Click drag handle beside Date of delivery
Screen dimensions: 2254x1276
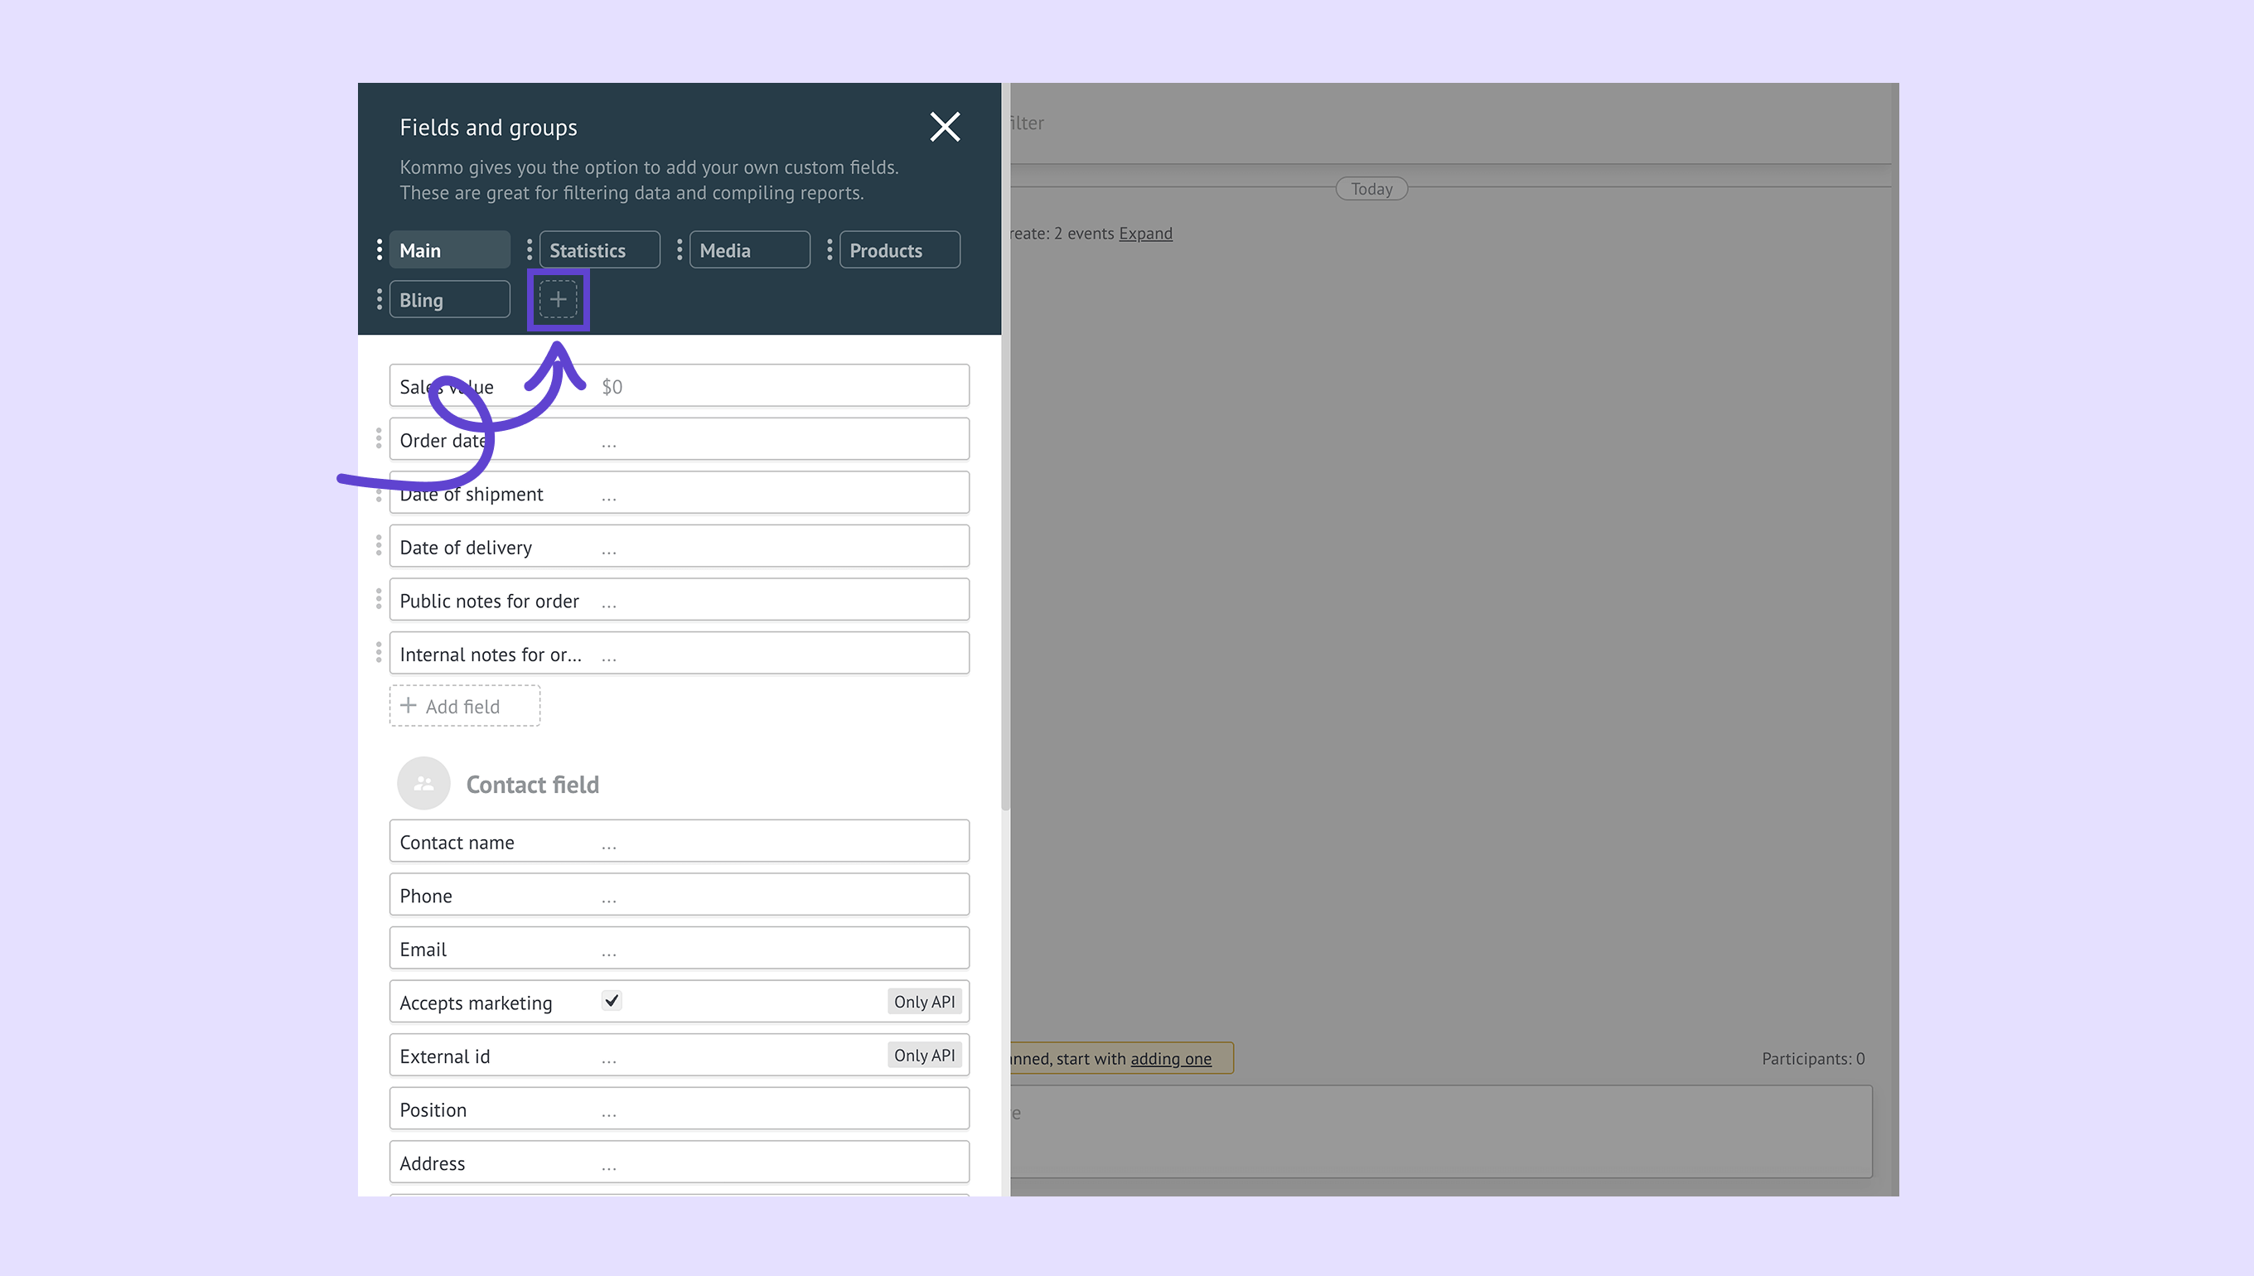pyautogui.click(x=379, y=546)
